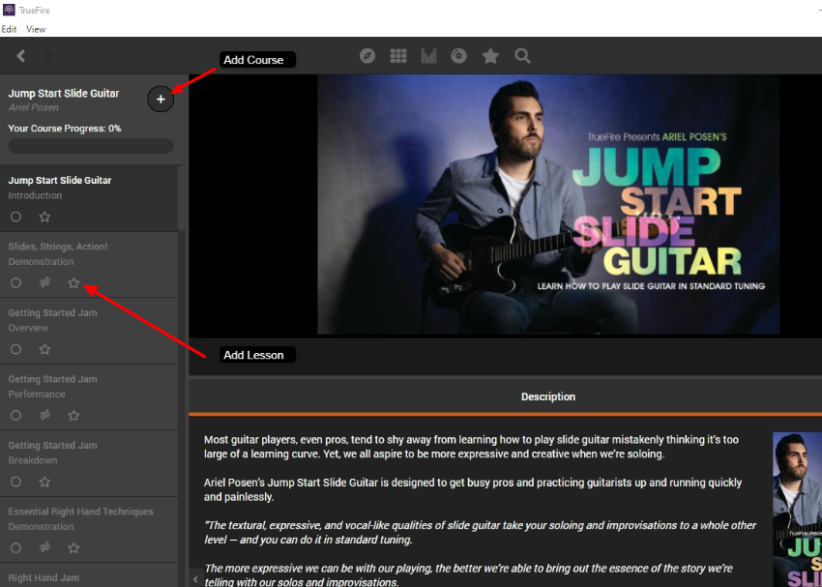Mark Essential Right Hand Techniques complete

15,548
